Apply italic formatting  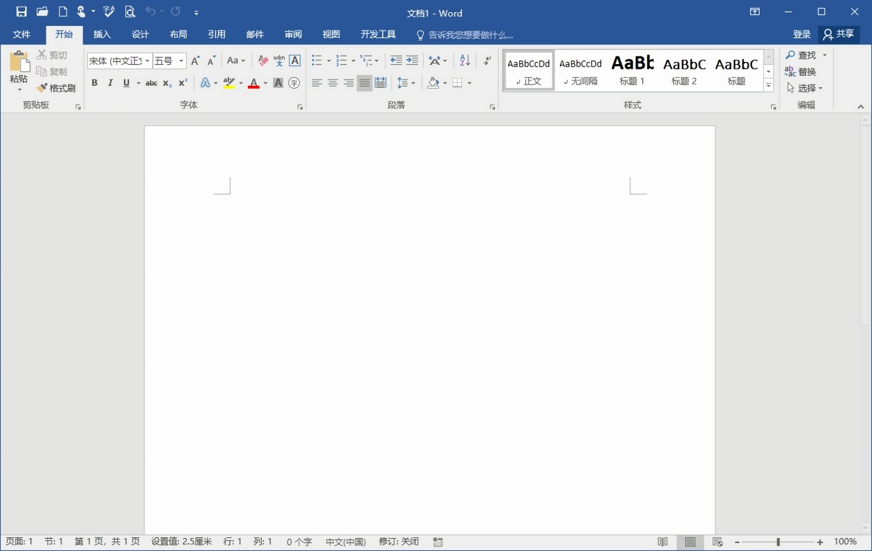[x=110, y=83]
